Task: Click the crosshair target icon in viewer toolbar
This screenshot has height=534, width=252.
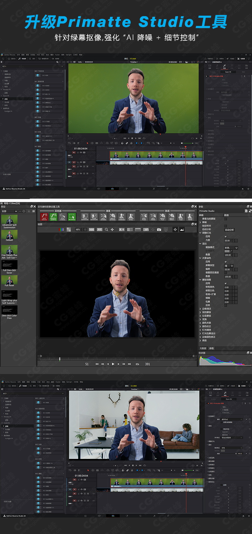Action: [x=175, y=230]
